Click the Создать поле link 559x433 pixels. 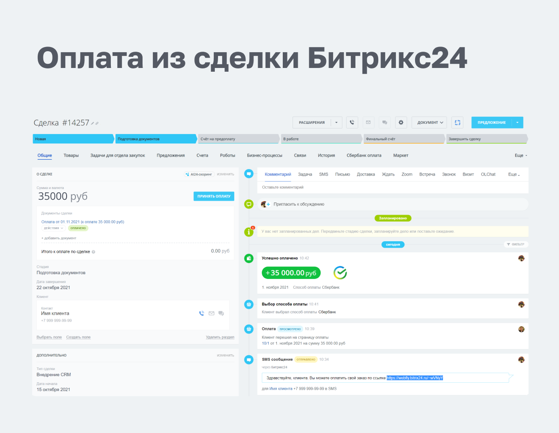(x=78, y=337)
